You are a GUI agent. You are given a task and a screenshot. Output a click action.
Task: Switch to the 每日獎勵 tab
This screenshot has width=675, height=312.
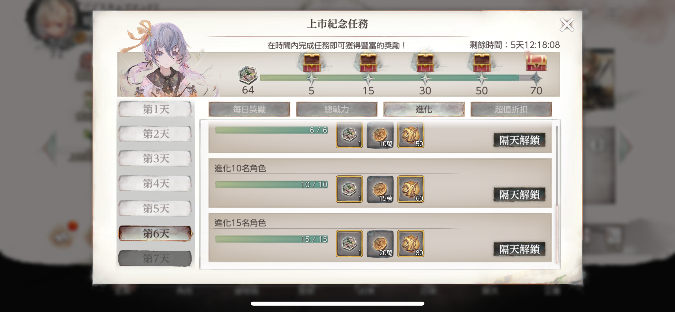point(249,109)
